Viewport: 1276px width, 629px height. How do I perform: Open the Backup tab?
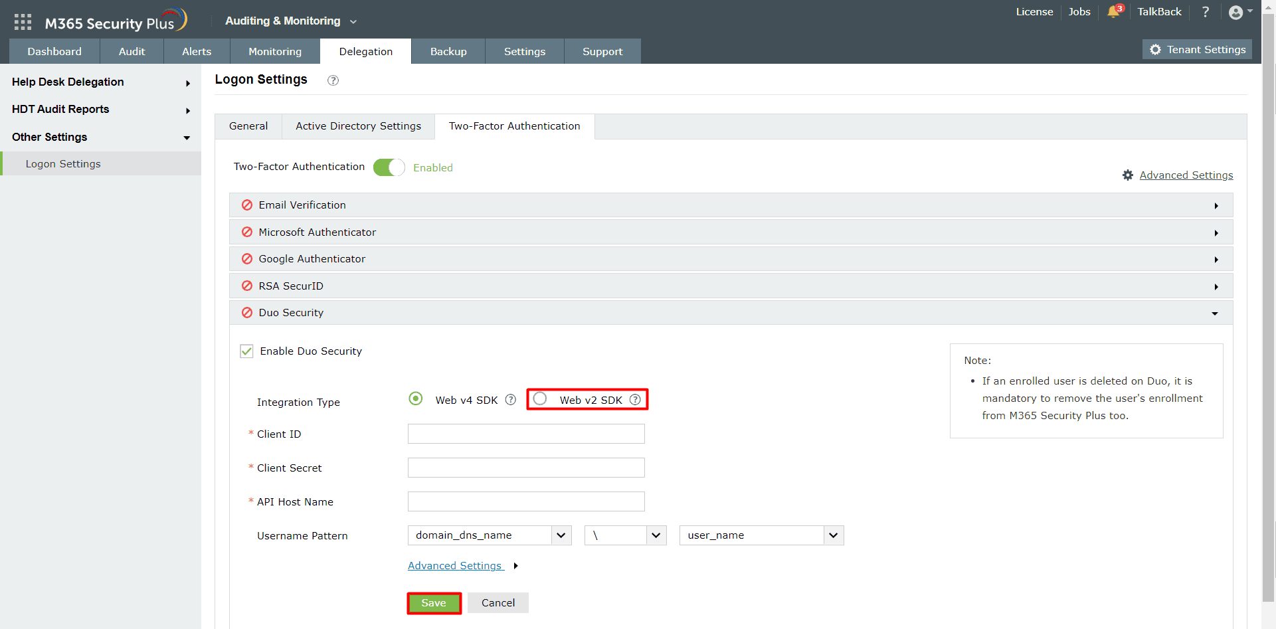pos(448,51)
